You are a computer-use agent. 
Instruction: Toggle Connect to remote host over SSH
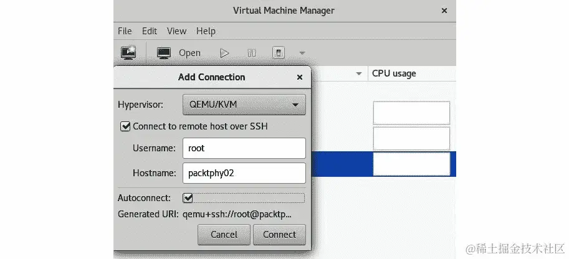[125, 126]
